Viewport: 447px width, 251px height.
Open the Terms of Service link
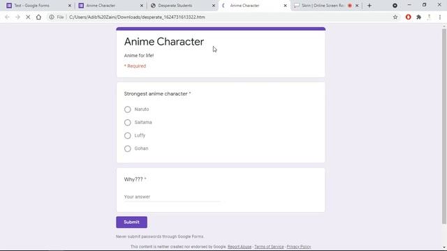pyautogui.click(x=269, y=247)
